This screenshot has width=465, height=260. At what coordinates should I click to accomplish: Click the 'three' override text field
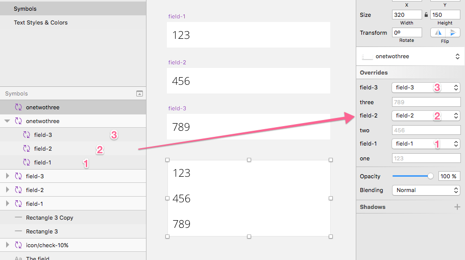(x=426, y=102)
